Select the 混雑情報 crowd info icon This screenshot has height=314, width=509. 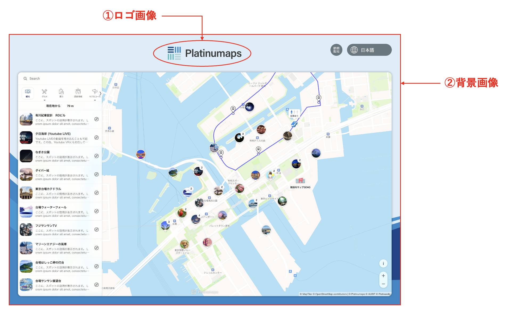tap(78, 93)
